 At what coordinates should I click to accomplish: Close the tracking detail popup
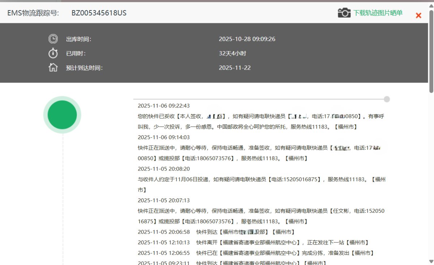coord(418,15)
